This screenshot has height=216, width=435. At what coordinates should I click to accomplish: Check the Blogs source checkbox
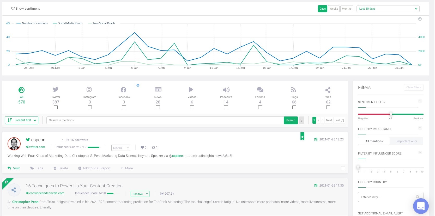(x=294, y=107)
